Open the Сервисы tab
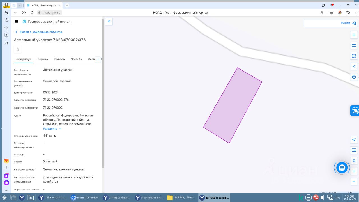Image resolution: width=359 pixels, height=202 pixels. pyautogui.click(x=43, y=59)
